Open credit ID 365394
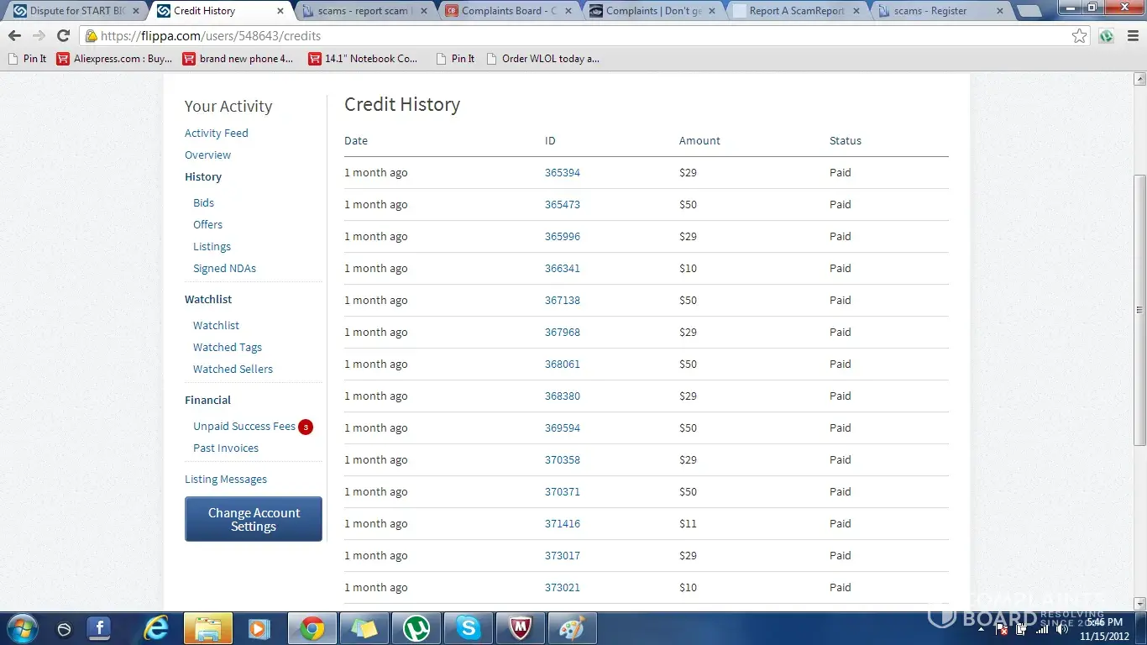1147x645 pixels. (563, 173)
